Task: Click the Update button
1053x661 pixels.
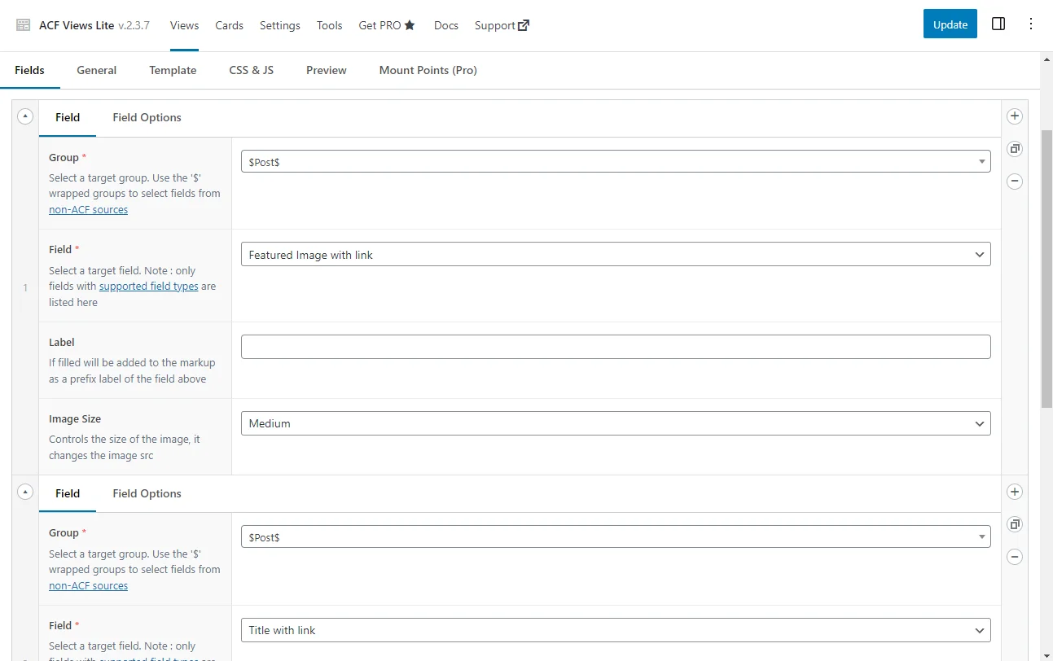Action: pos(950,24)
